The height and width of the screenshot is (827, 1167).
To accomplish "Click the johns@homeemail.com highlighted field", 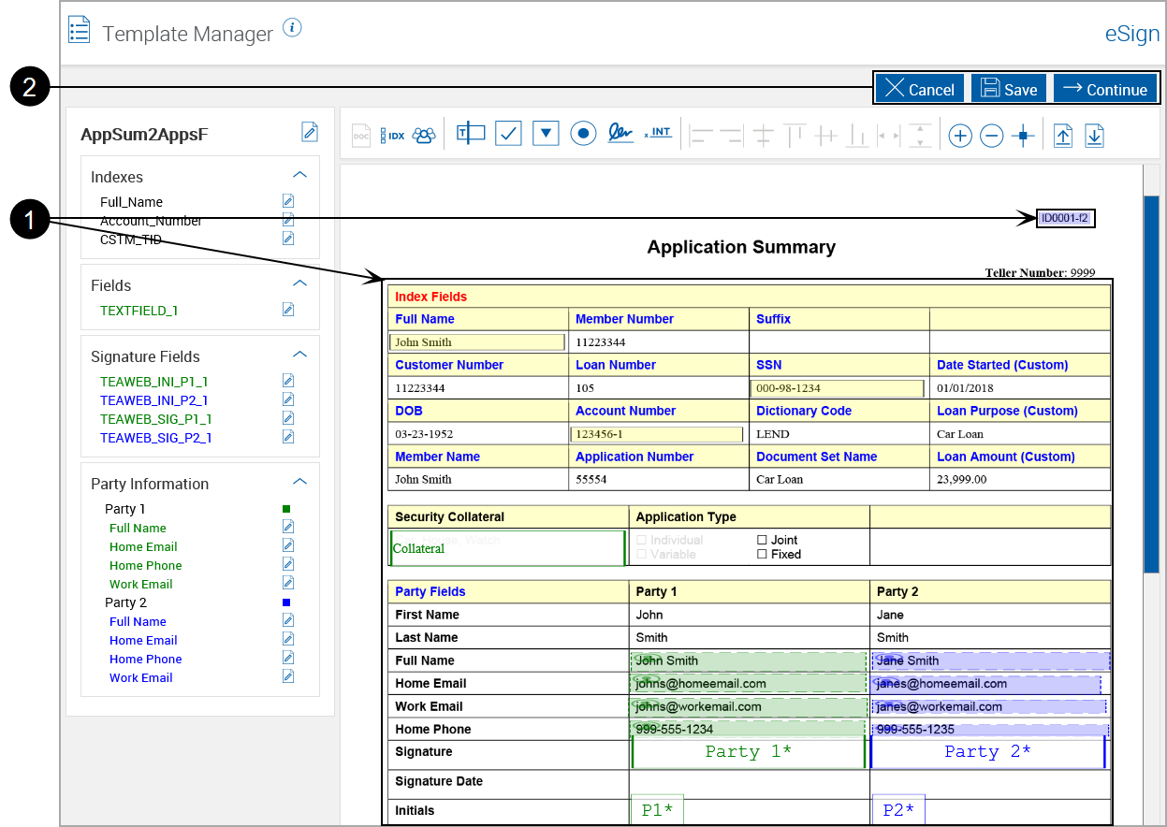I will point(749,683).
